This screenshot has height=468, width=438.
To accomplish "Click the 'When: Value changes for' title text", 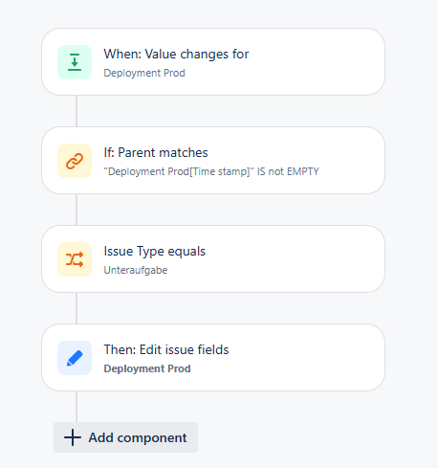I will [x=176, y=54].
